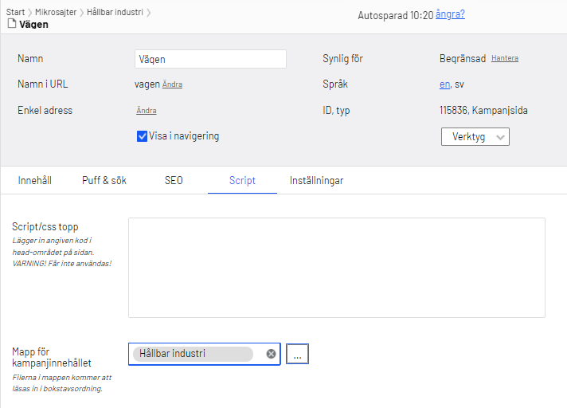Go to Hållbar industri breadcrumb
Image resolution: width=567 pixels, height=408 pixels.
point(115,12)
